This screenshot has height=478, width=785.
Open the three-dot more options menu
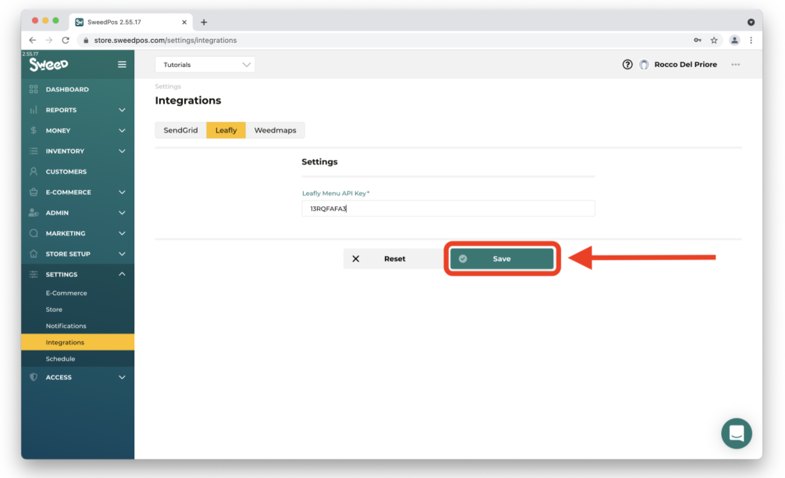coord(736,65)
